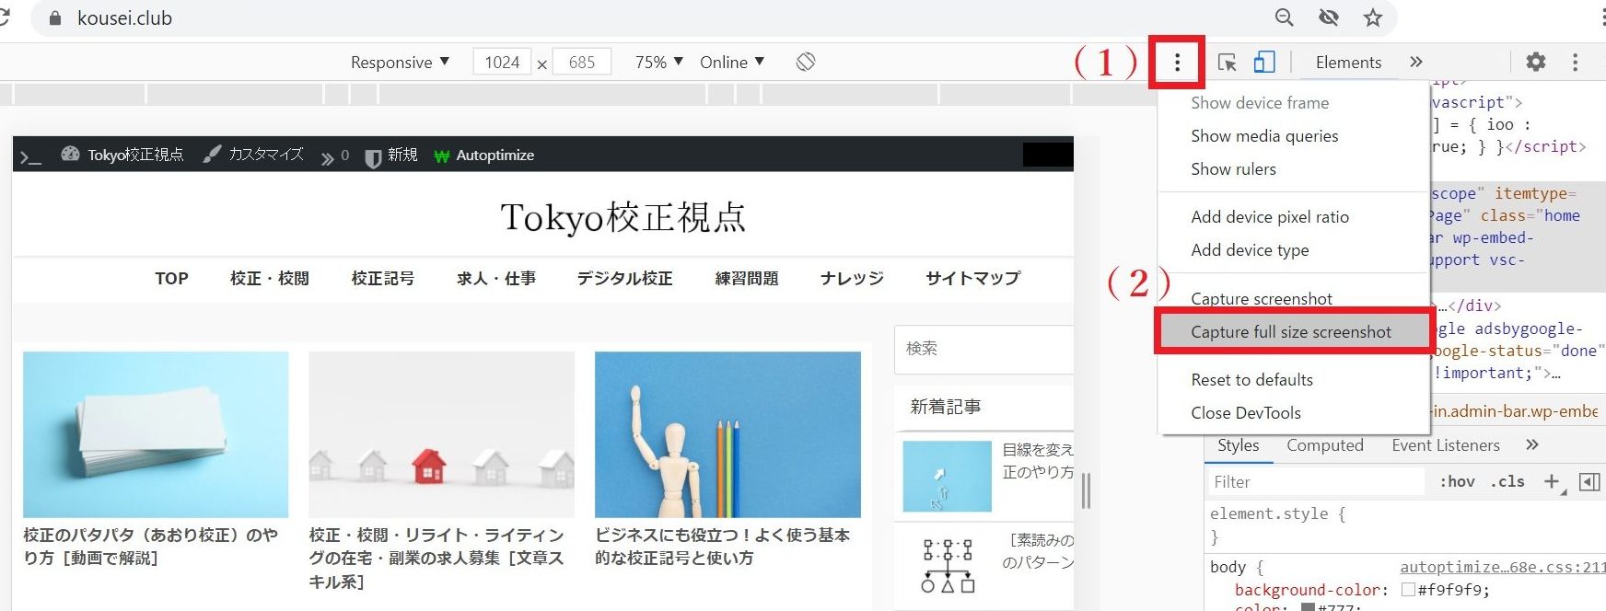Open the サイトマップ navigation item
This screenshot has width=1606, height=611.
972,278
